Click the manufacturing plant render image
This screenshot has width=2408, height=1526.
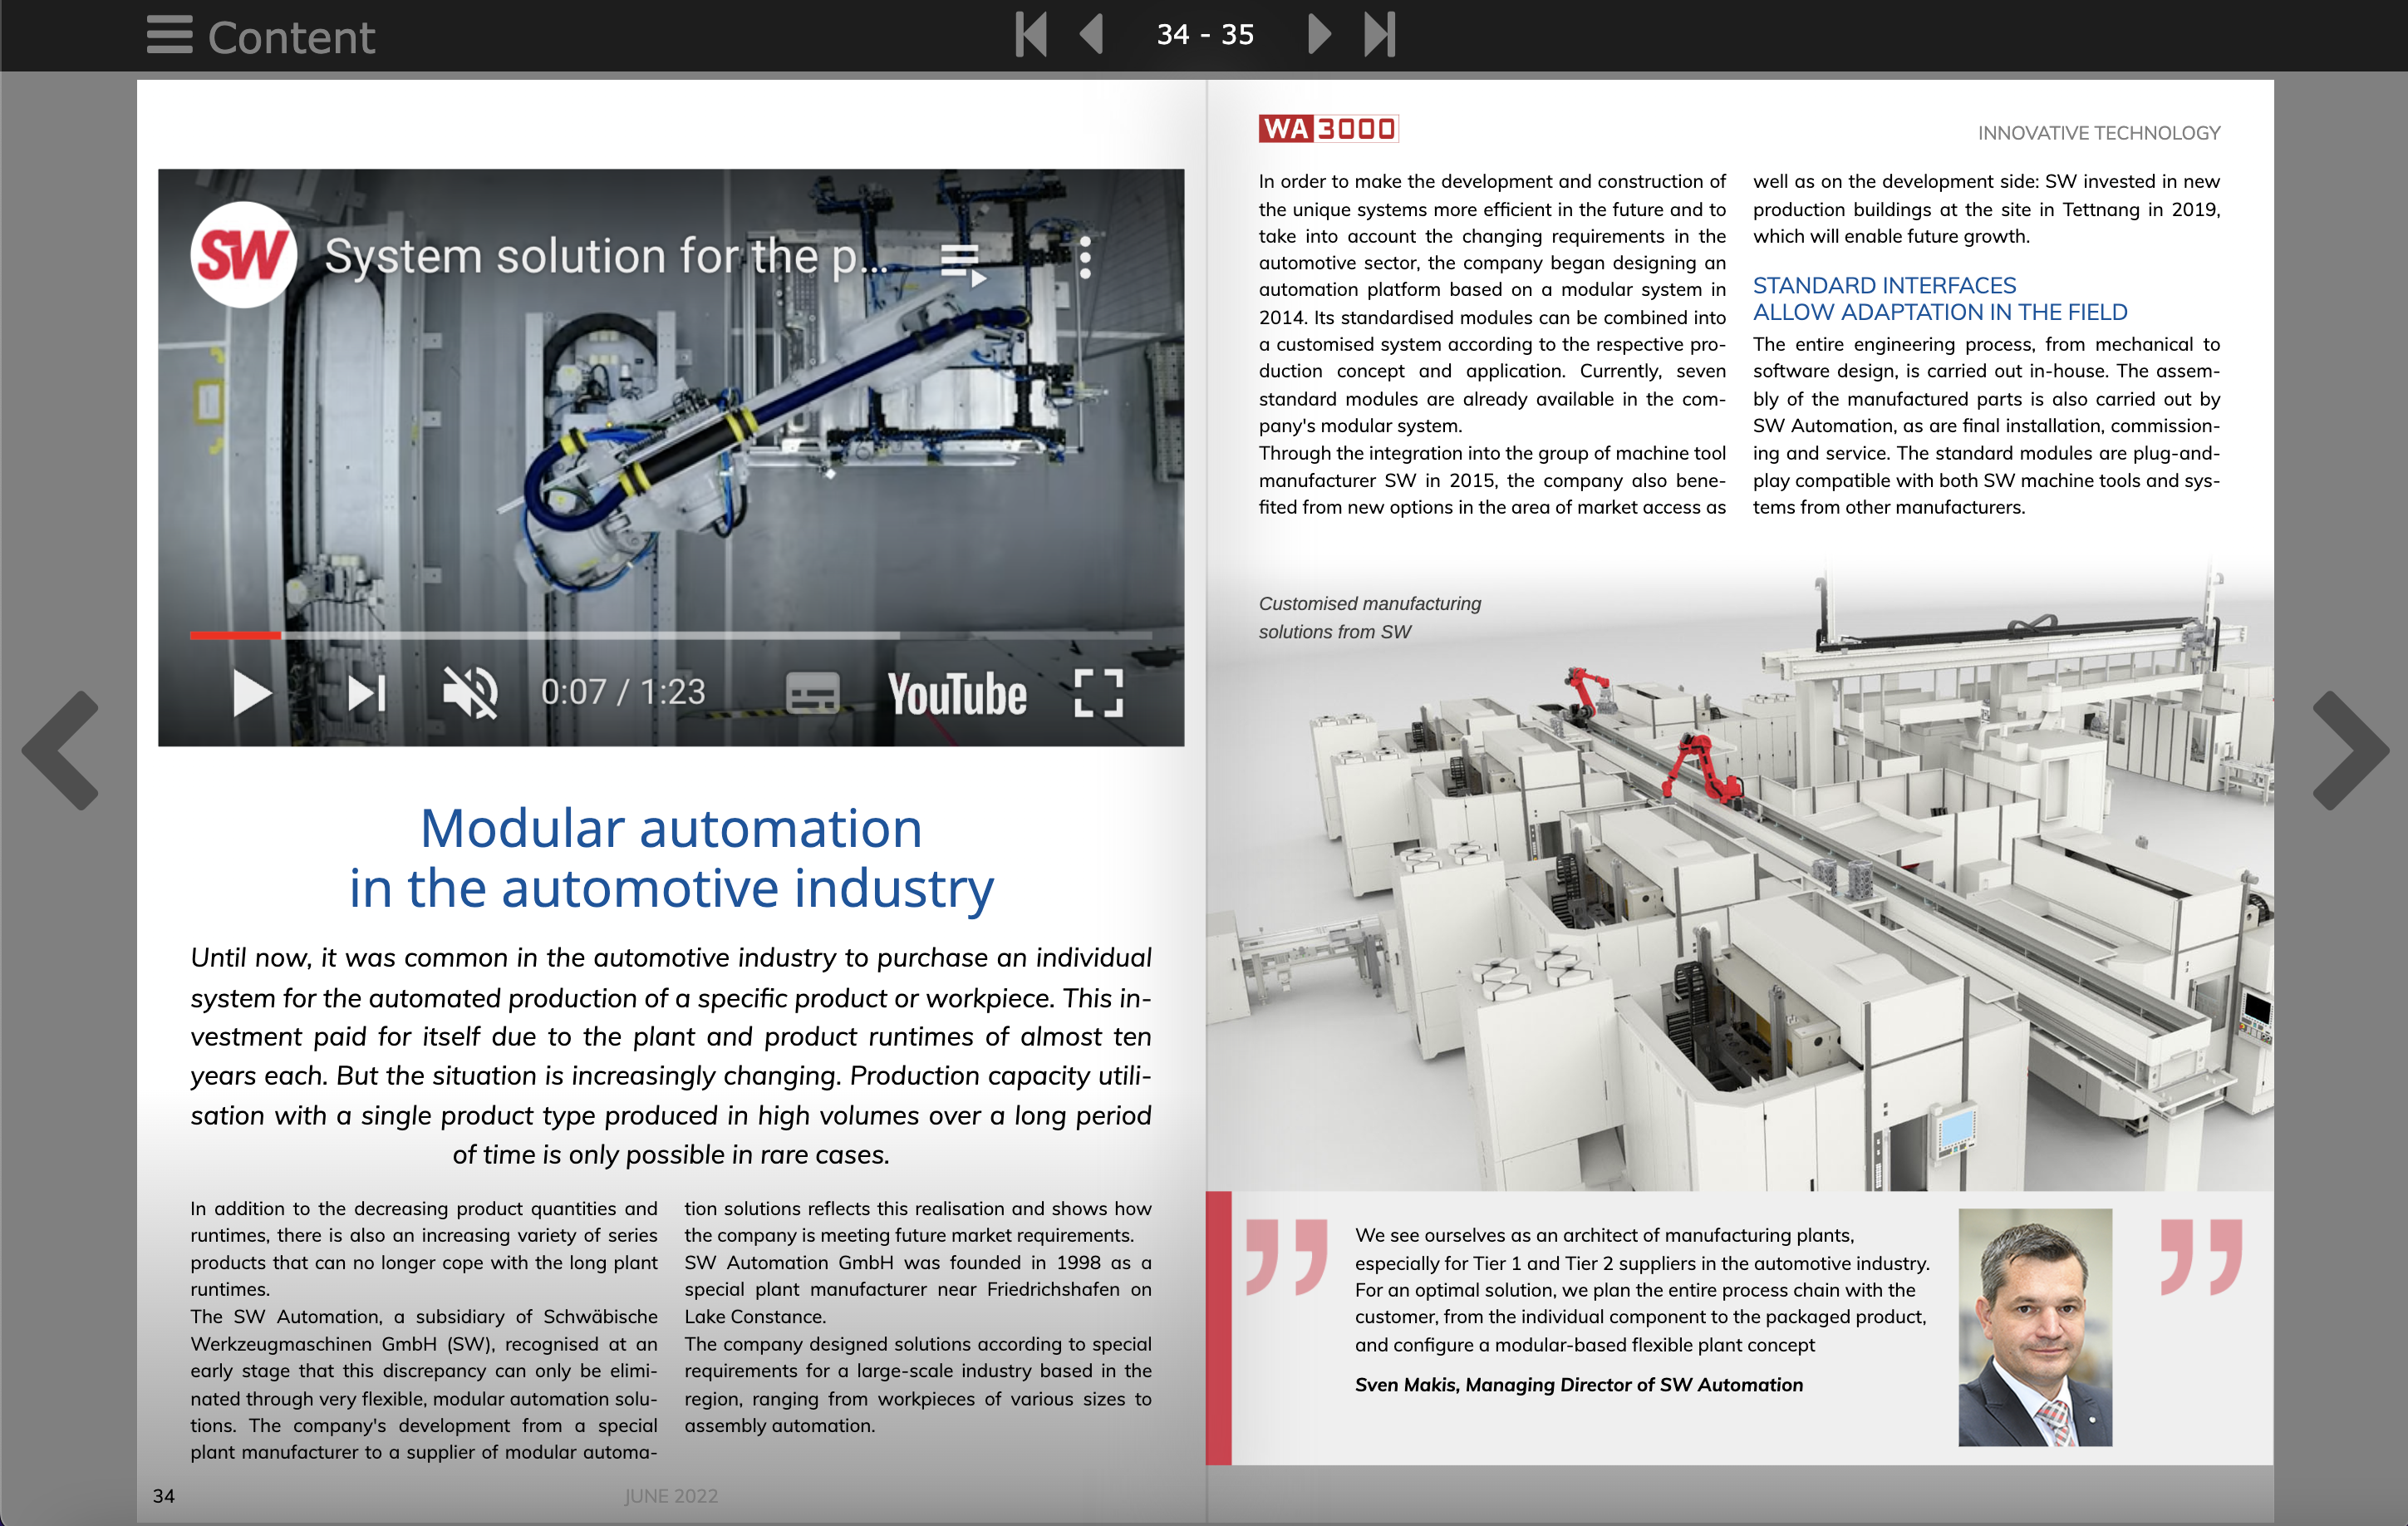point(1740,875)
